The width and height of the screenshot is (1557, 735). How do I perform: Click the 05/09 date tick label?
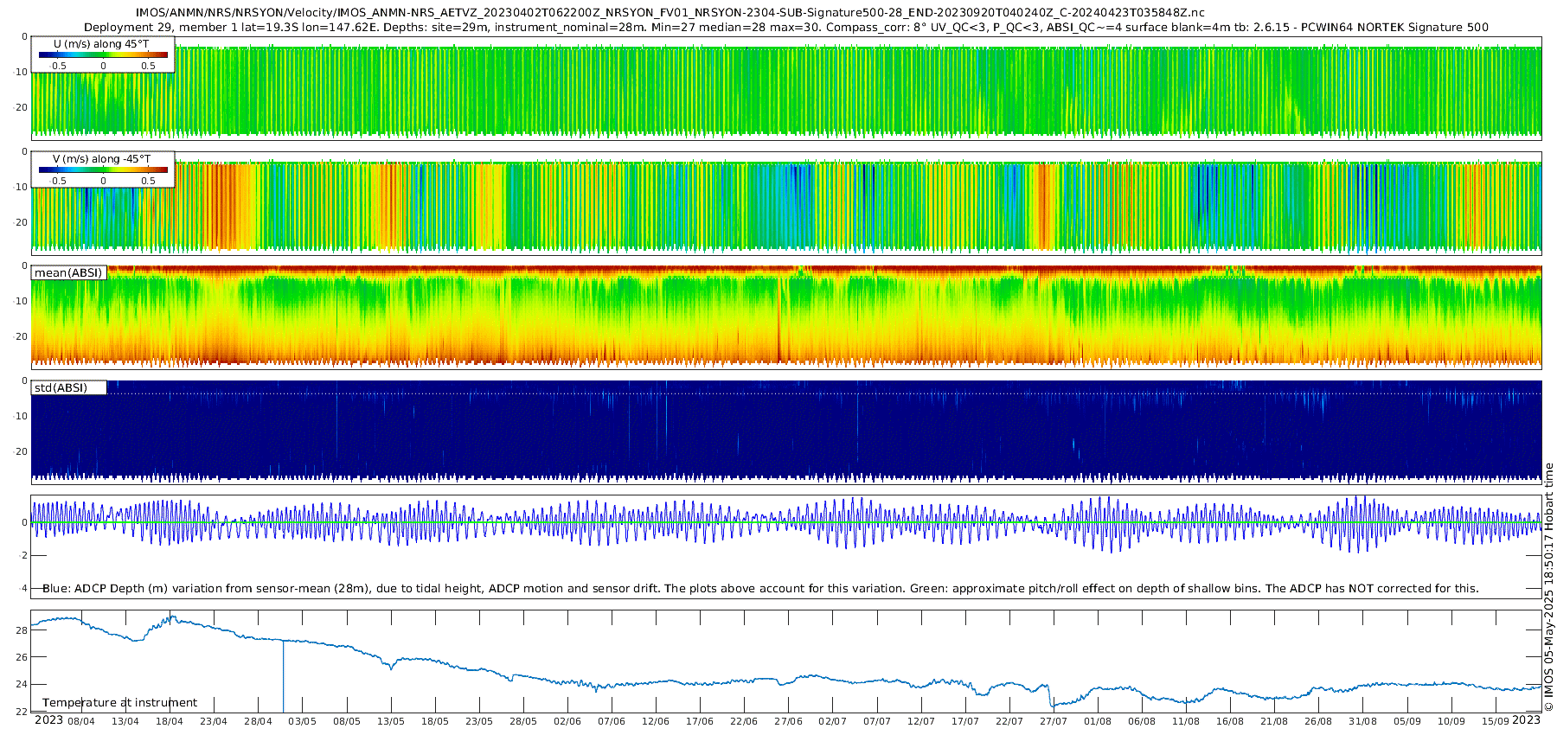pyautogui.click(x=1407, y=721)
